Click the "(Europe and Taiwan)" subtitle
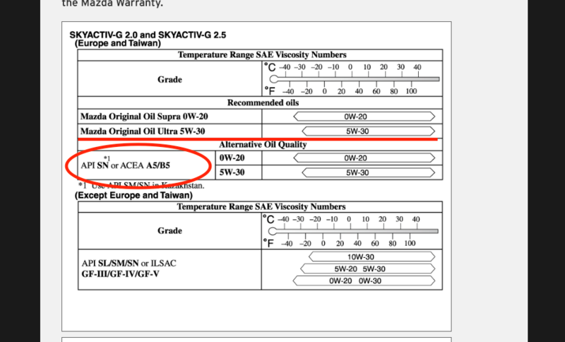 [118, 43]
